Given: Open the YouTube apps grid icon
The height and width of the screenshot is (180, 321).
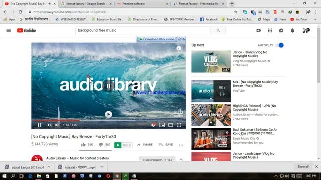Looking at the screenshot, I should (x=270, y=30).
